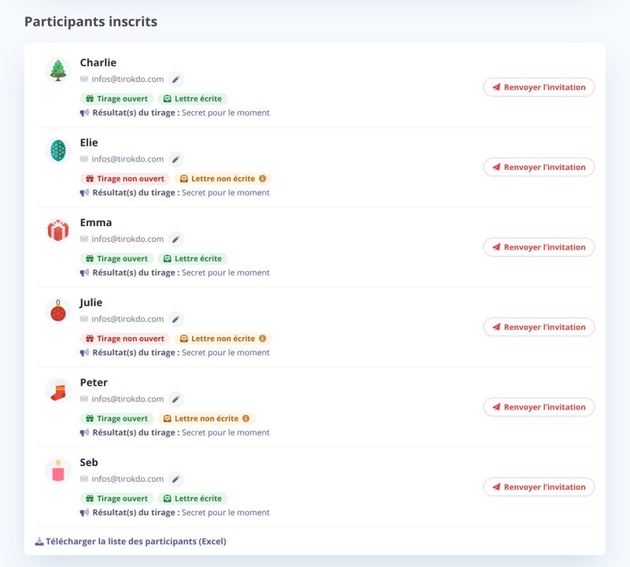Screen dimensions: 630x567
Task: Click info icon on Peter's Lettre non écrite
Action: [x=246, y=418]
